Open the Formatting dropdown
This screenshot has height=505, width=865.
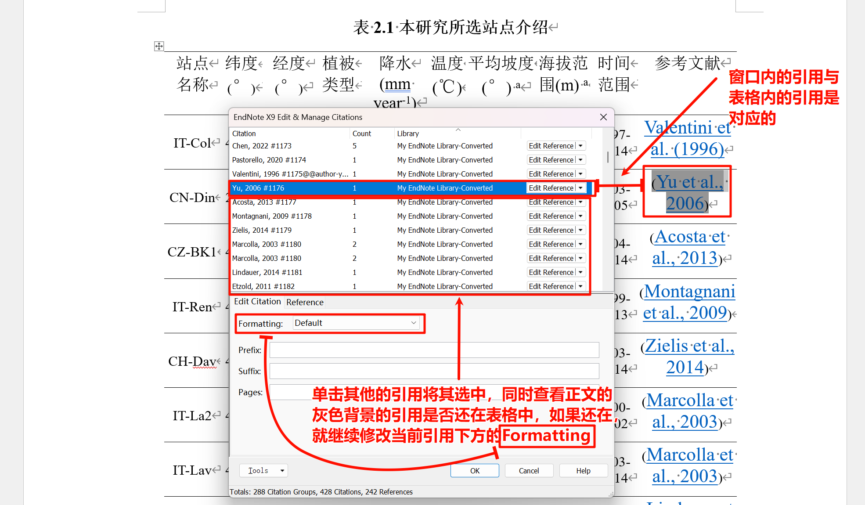356,323
